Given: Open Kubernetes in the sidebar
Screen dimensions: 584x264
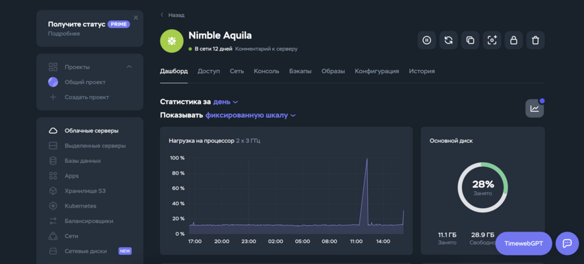Looking at the screenshot, I should coord(80,206).
